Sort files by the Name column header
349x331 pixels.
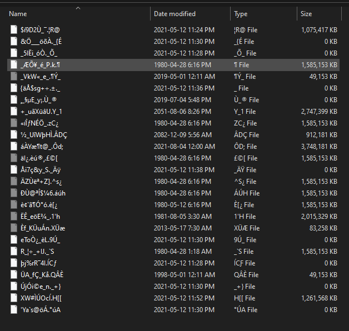pyautogui.click(x=18, y=14)
